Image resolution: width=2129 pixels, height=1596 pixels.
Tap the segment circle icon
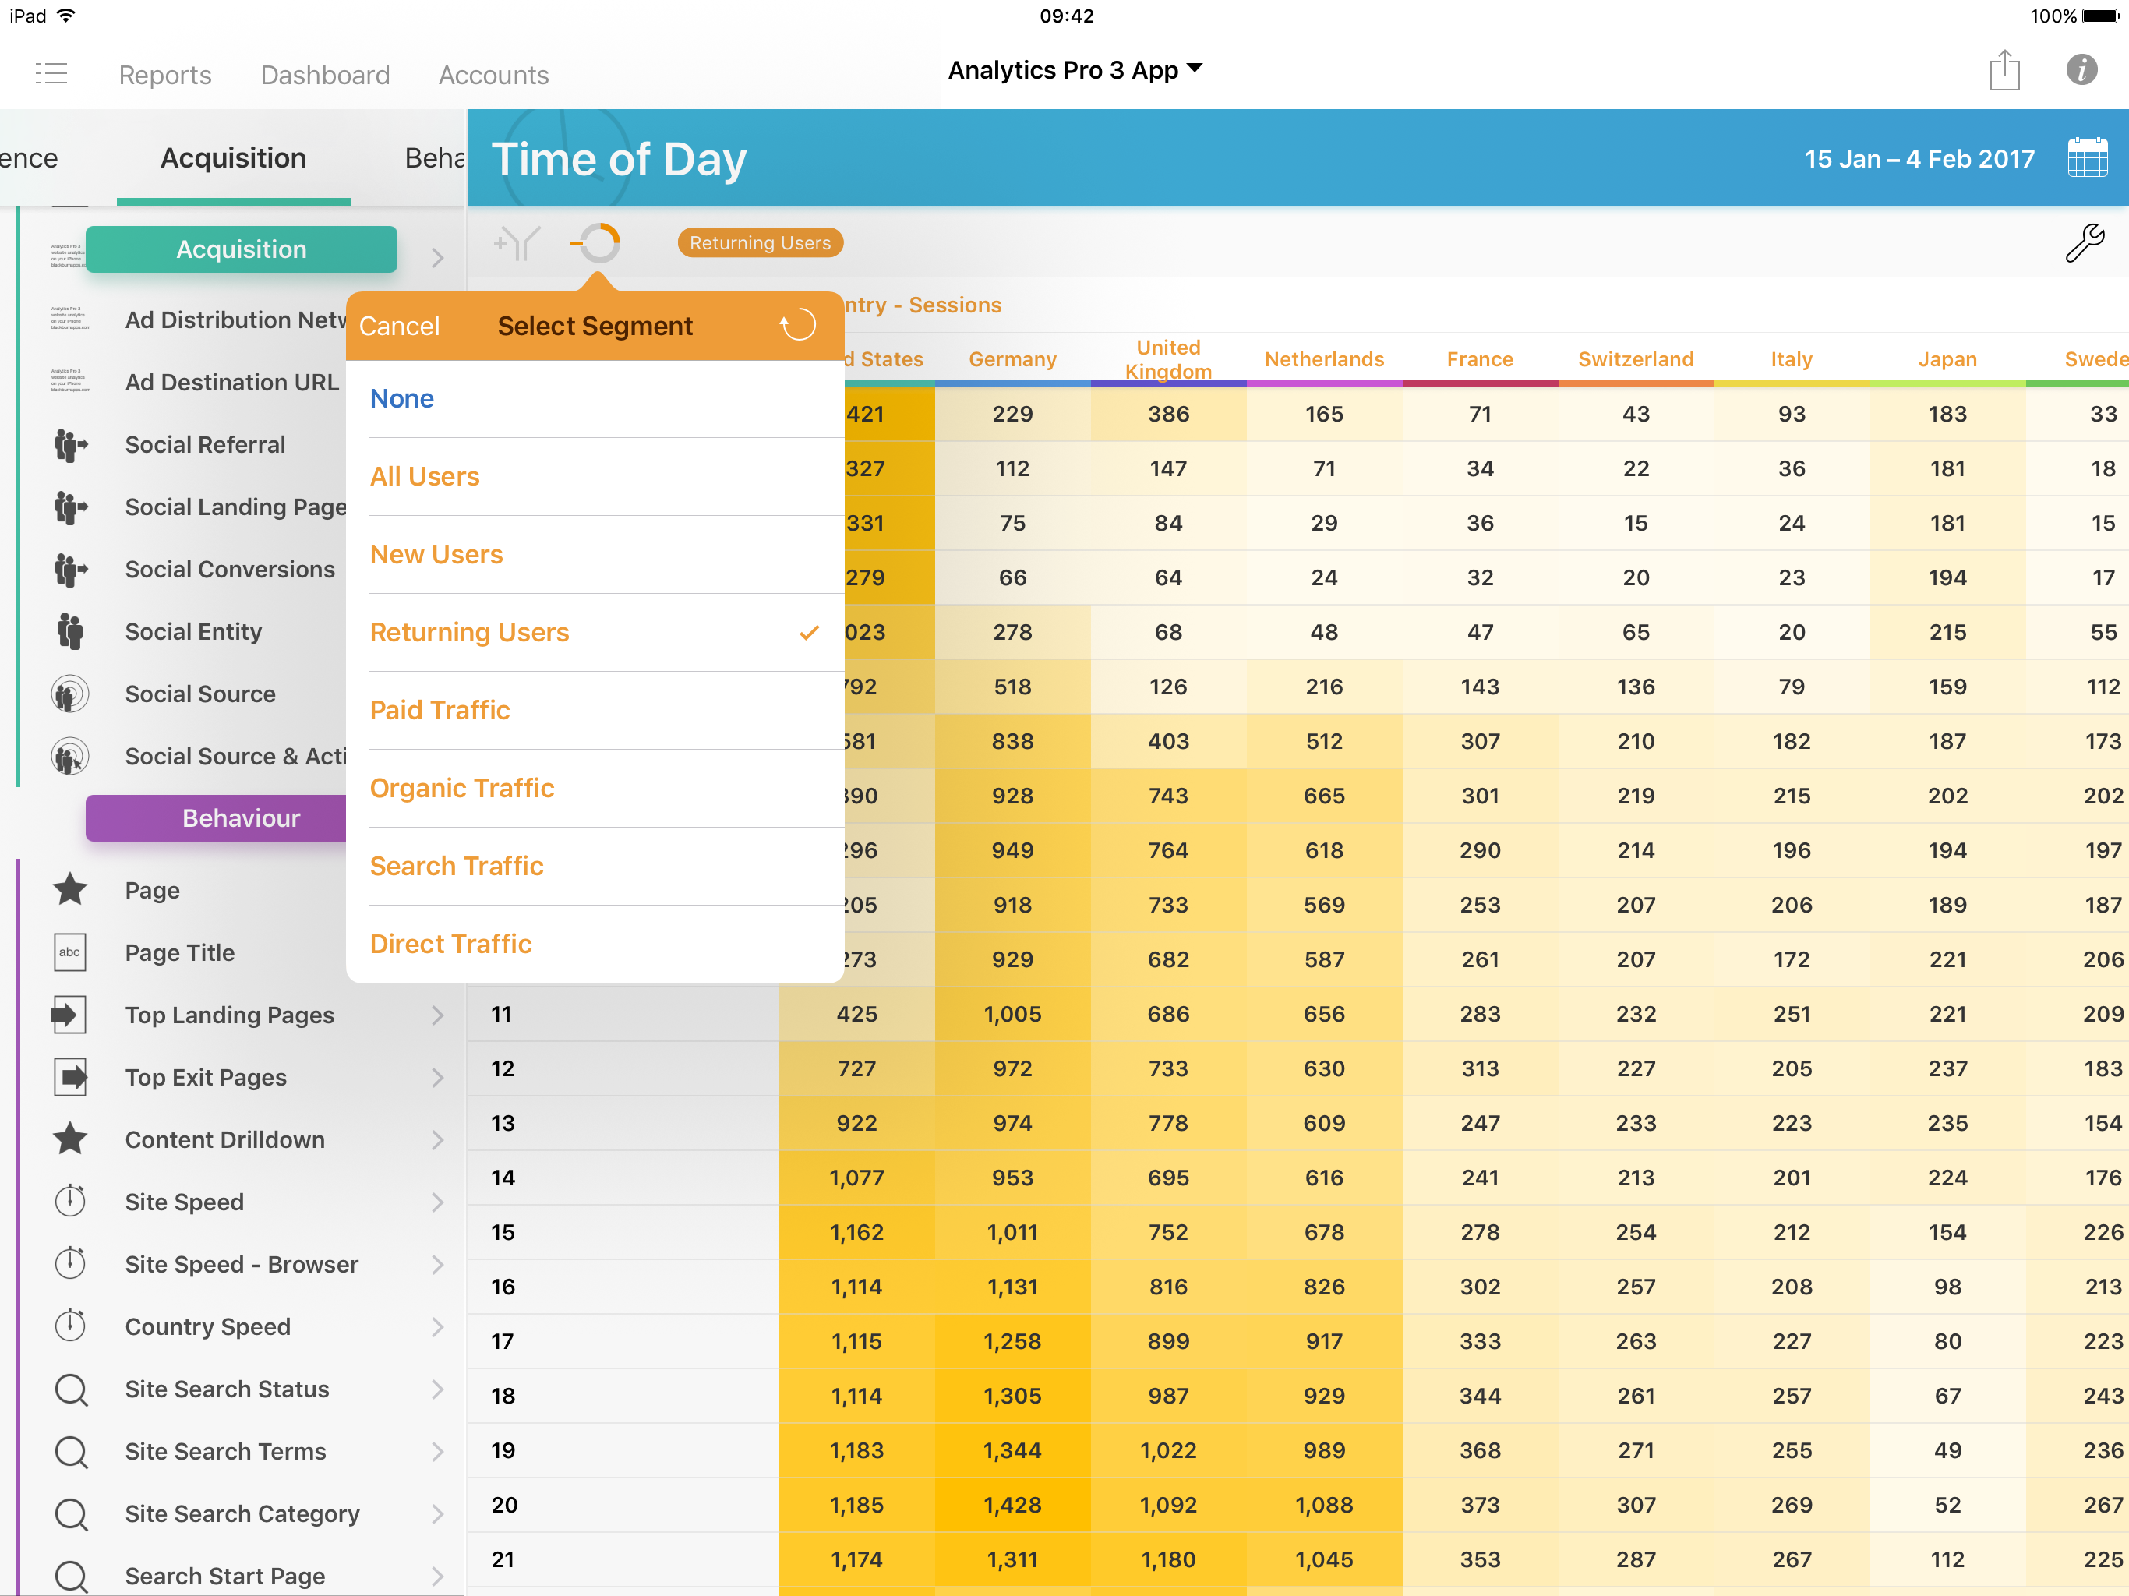point(598,242)
